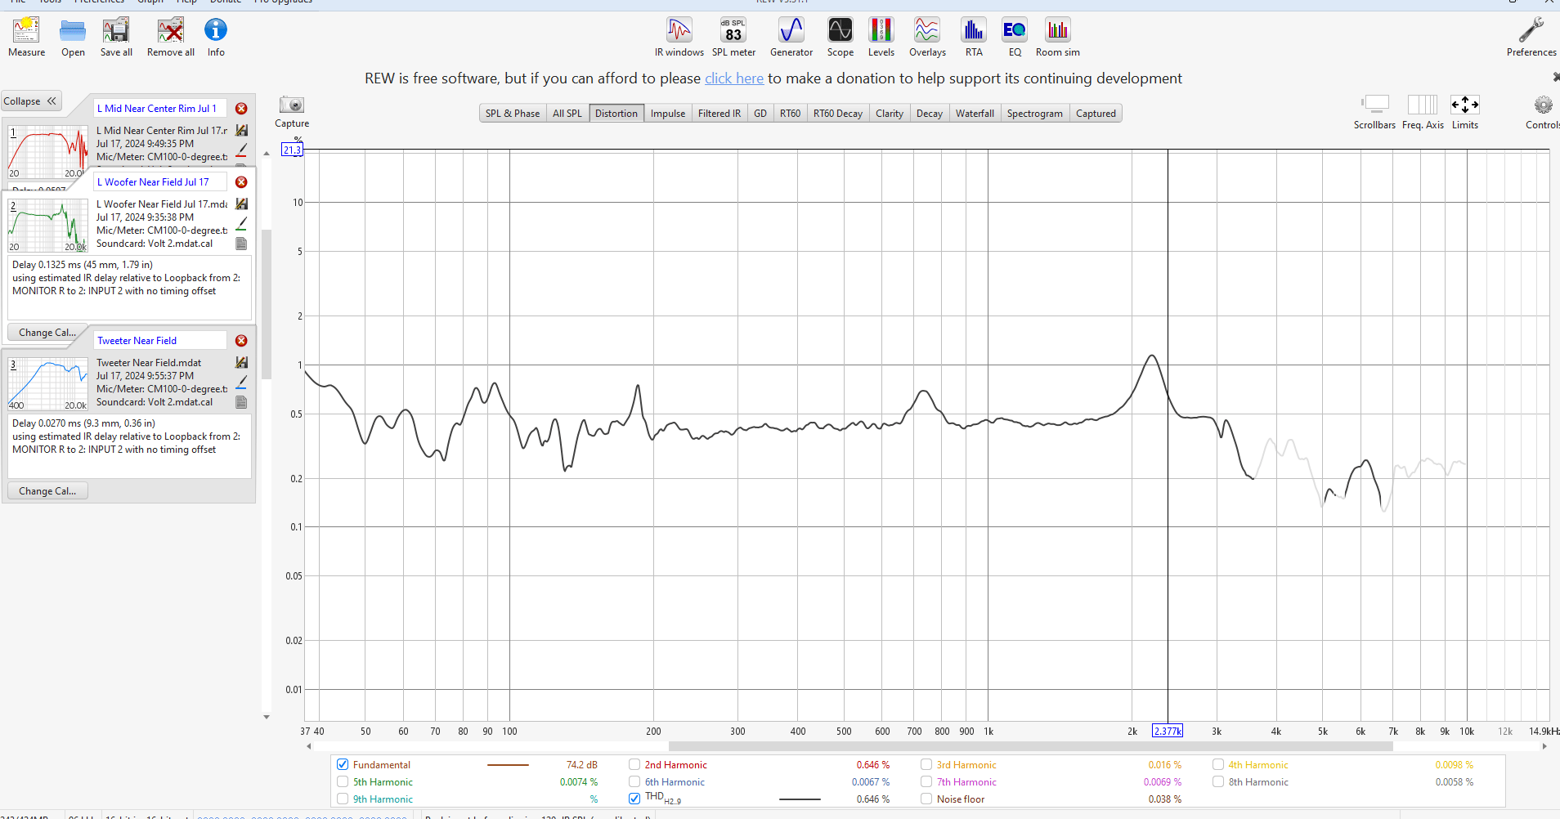Save the Tweeter Near Field measurement icon
The width and height of the screenshot is (1560, 819).
click(241, 363)
